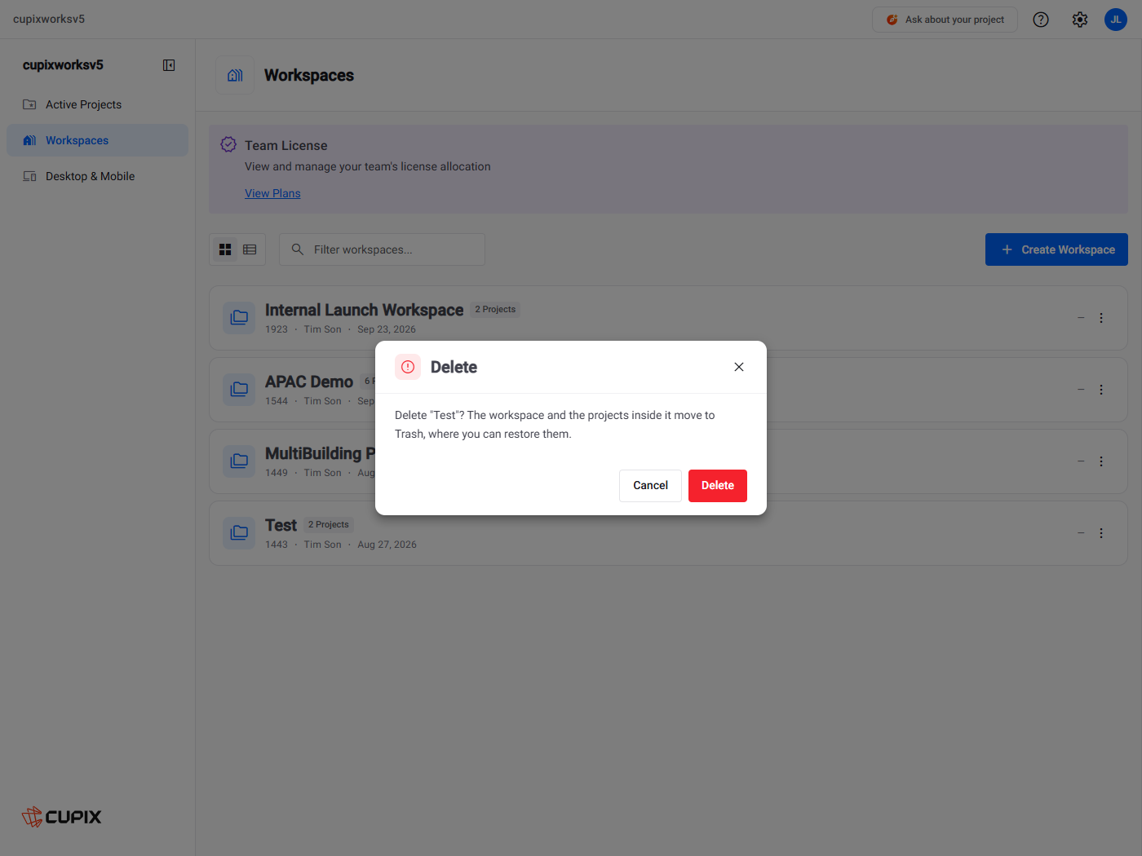Focus the Filter workspaces search field
Image resolution: width=1142 pixels, height=856 pixels.
(382, 249)
